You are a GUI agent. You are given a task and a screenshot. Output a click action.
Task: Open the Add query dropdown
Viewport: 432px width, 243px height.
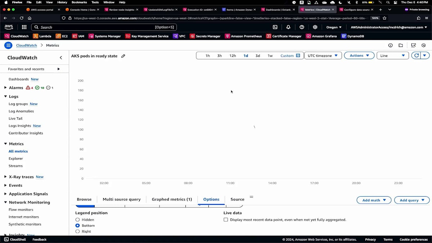point(412,200)
